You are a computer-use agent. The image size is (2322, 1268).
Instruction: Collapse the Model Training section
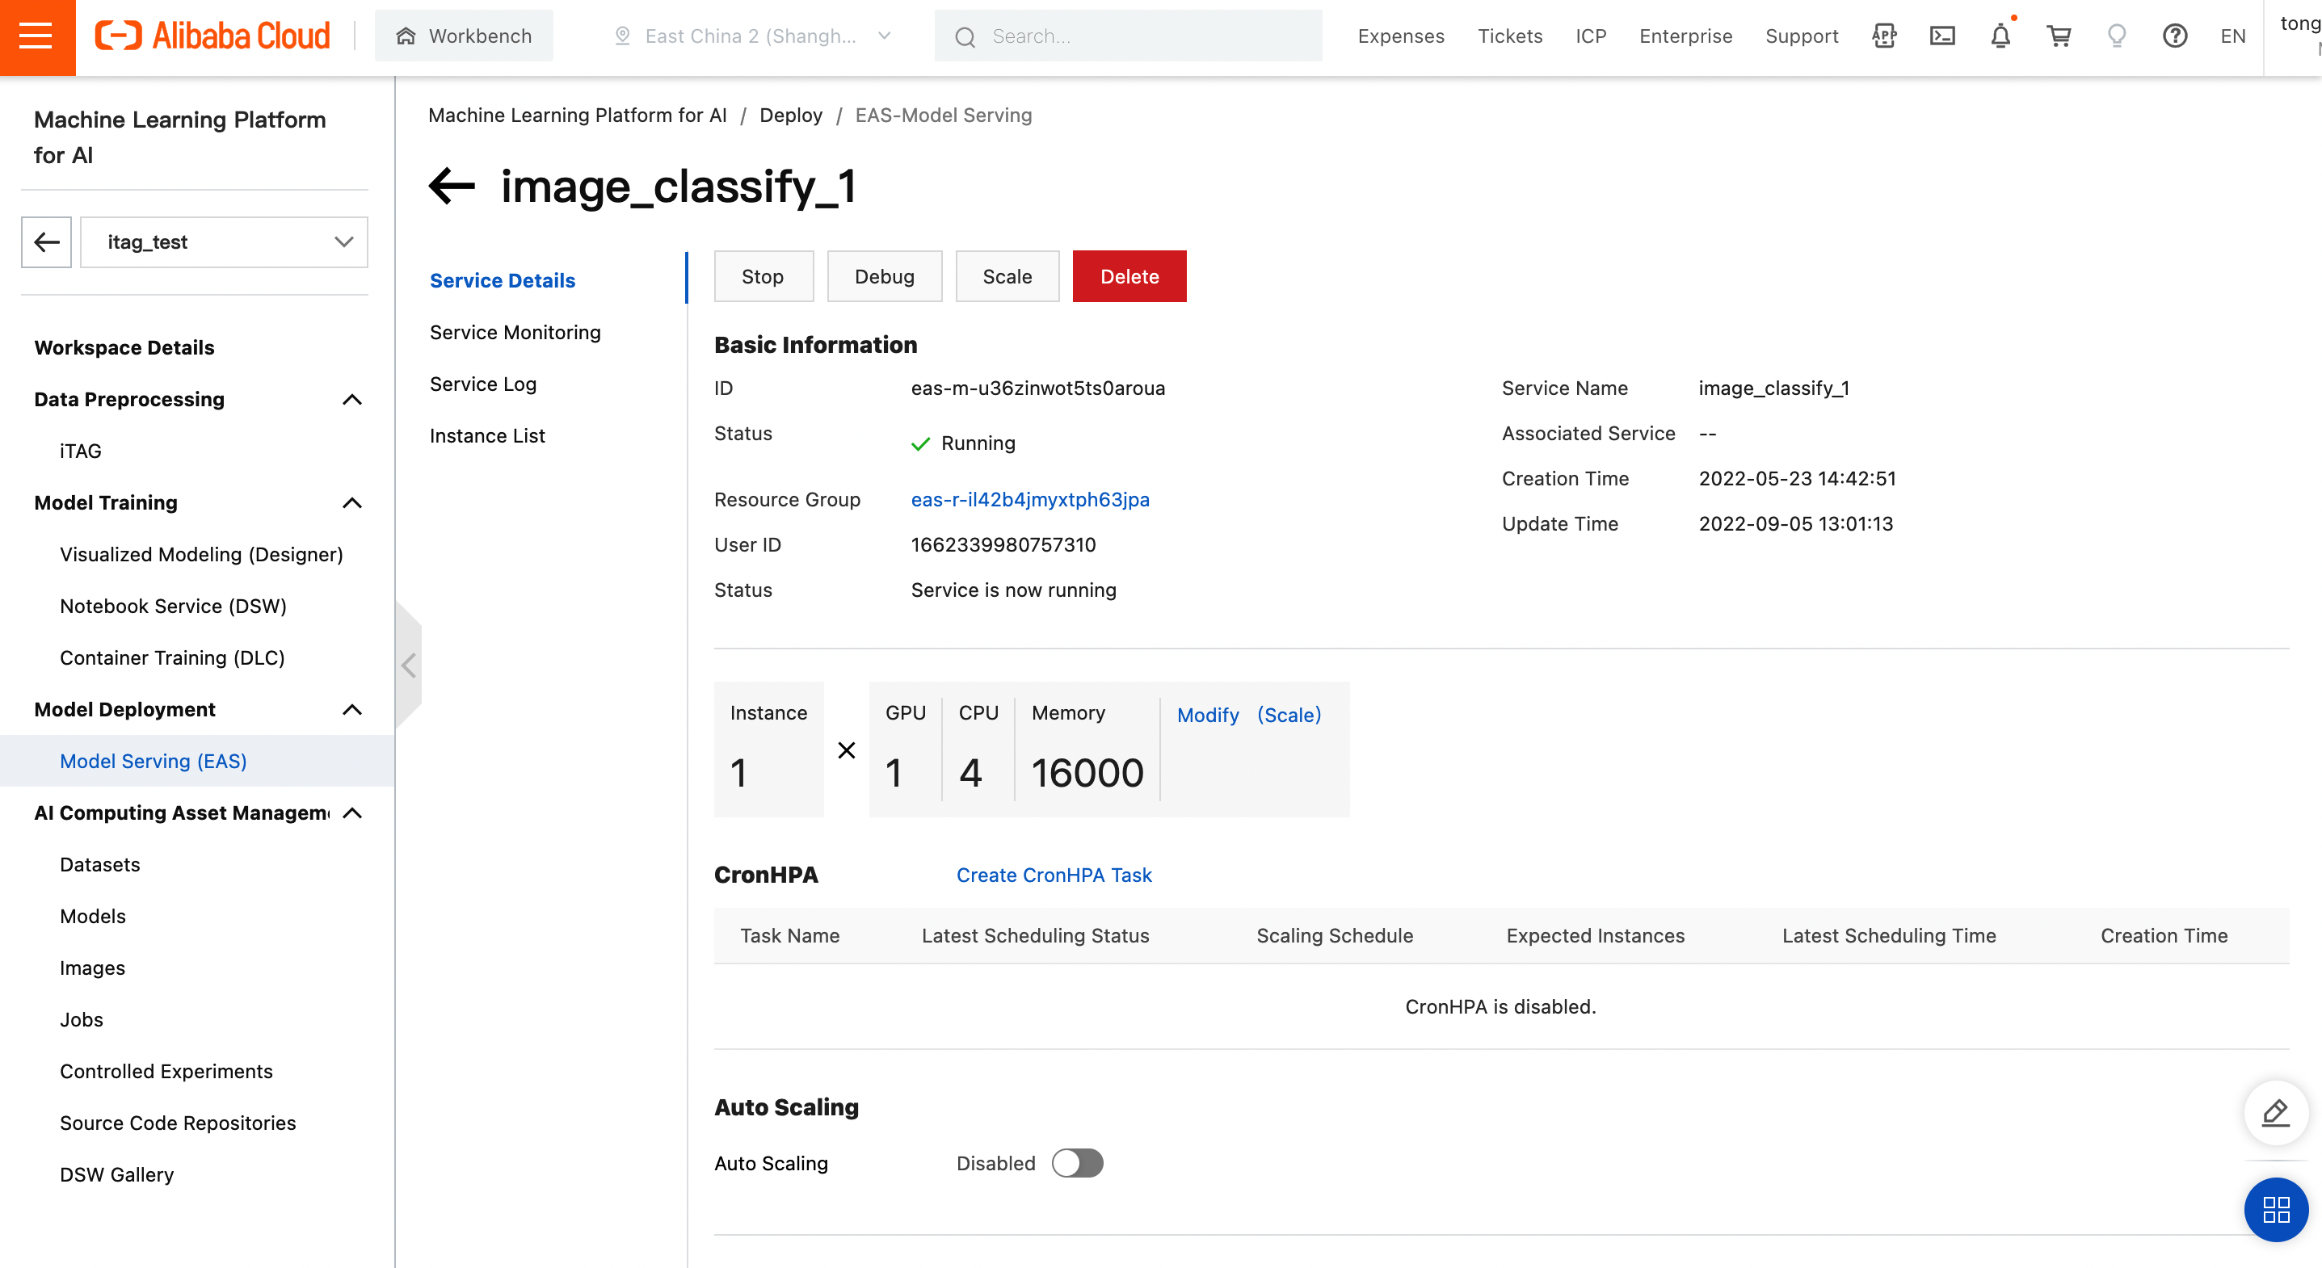(x=352, y=503)
